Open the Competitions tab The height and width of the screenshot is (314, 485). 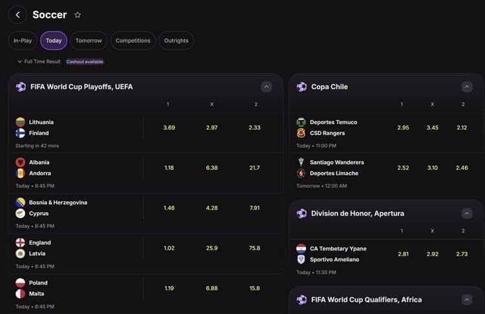point(133,41)
